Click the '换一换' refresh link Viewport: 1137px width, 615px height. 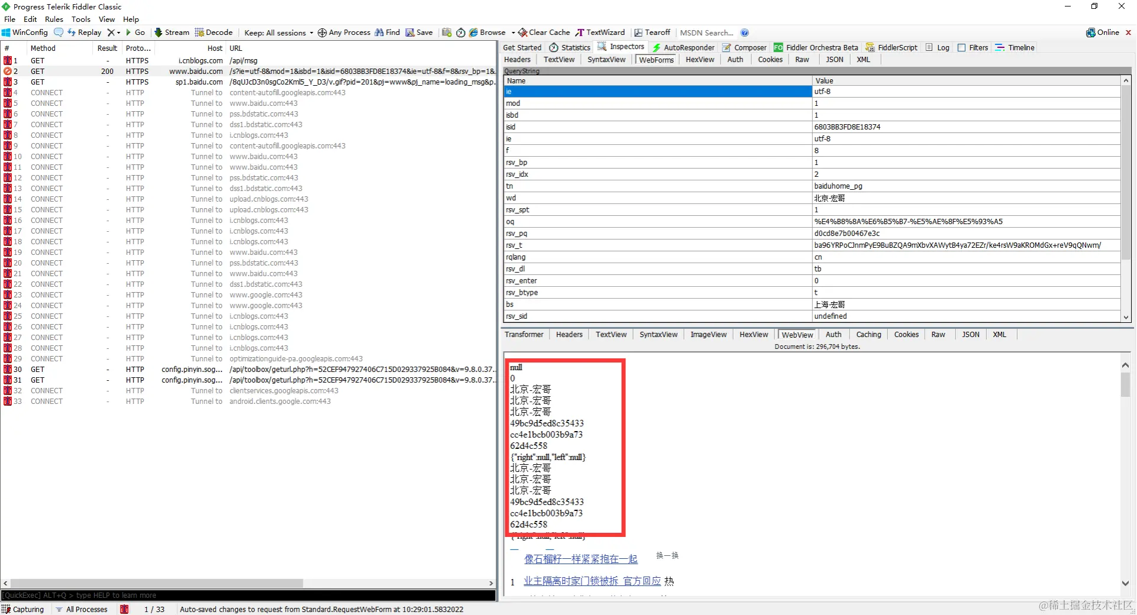[667, 556]
